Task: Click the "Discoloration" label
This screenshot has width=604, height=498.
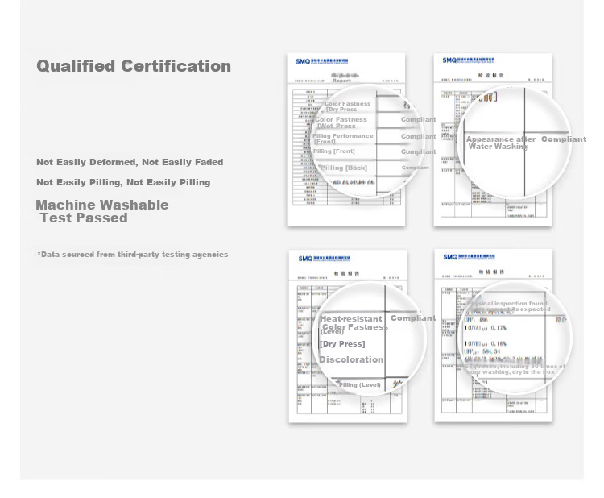Action: pyautogui.click(x=351, y=359)
